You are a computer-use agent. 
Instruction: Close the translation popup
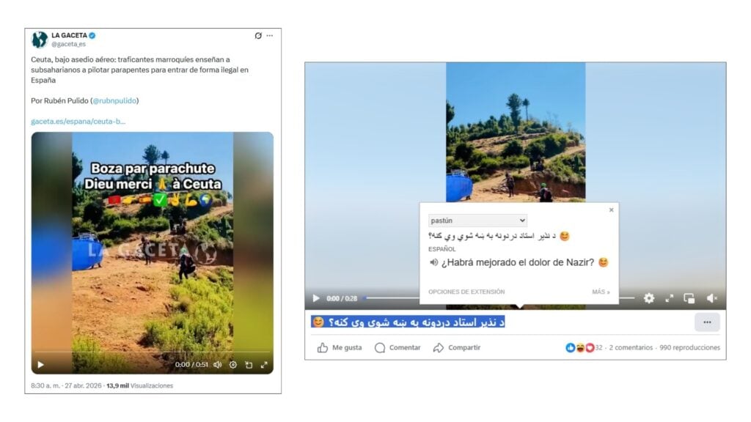coord(611,210)
